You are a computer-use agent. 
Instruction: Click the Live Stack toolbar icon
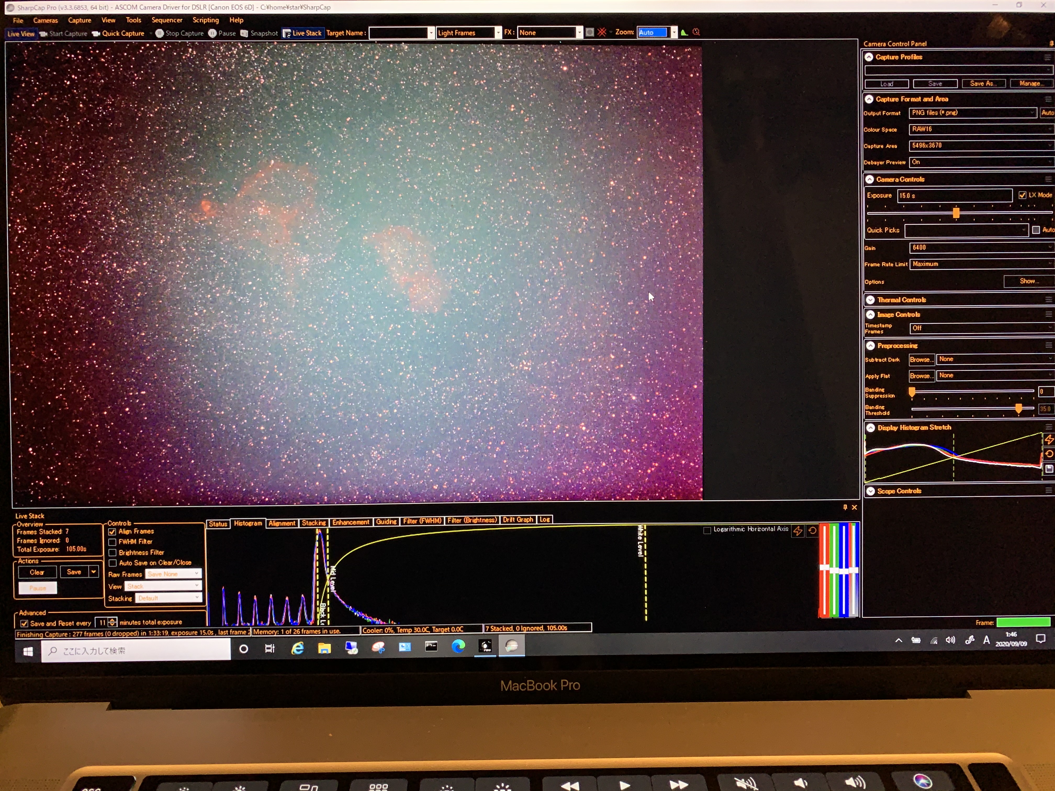[x=287, y=33]
